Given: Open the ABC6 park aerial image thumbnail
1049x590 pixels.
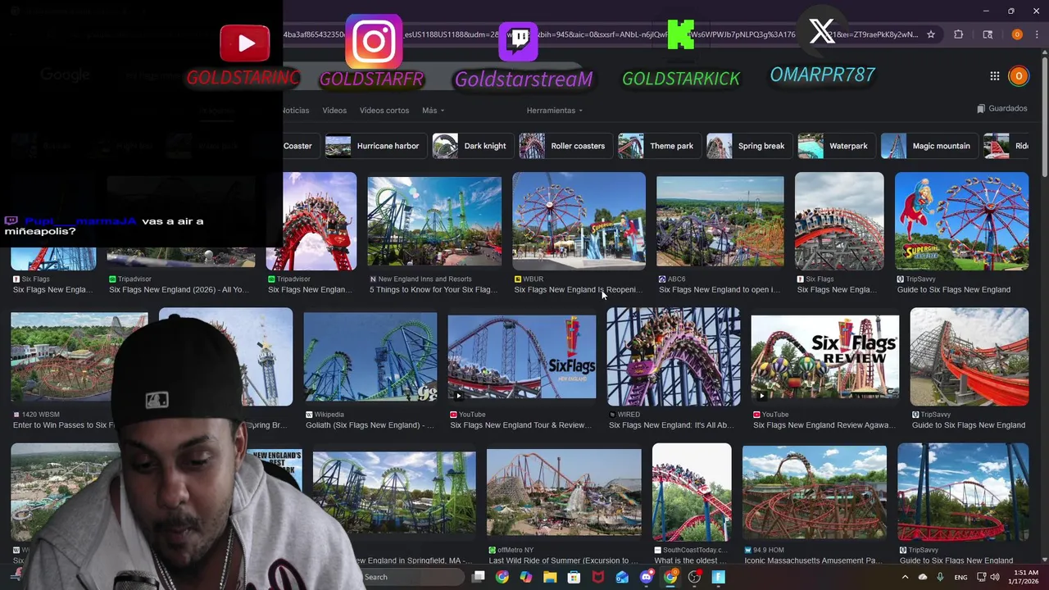Looking at the screenshot, I should click(720, 221).
